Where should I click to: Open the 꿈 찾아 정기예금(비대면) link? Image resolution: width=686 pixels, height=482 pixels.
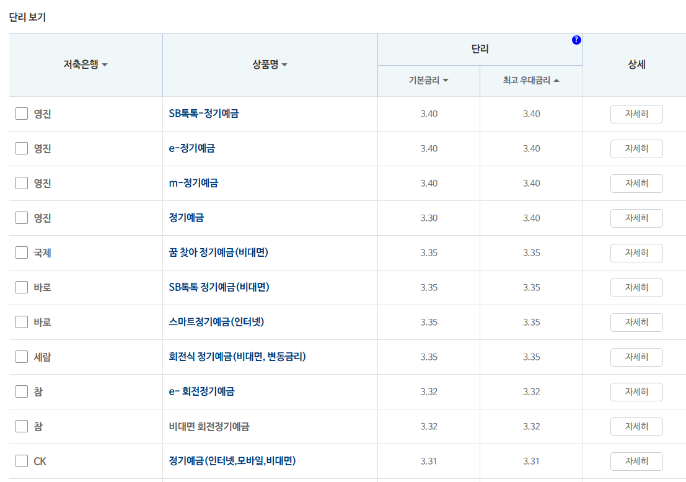pos(218,252)
